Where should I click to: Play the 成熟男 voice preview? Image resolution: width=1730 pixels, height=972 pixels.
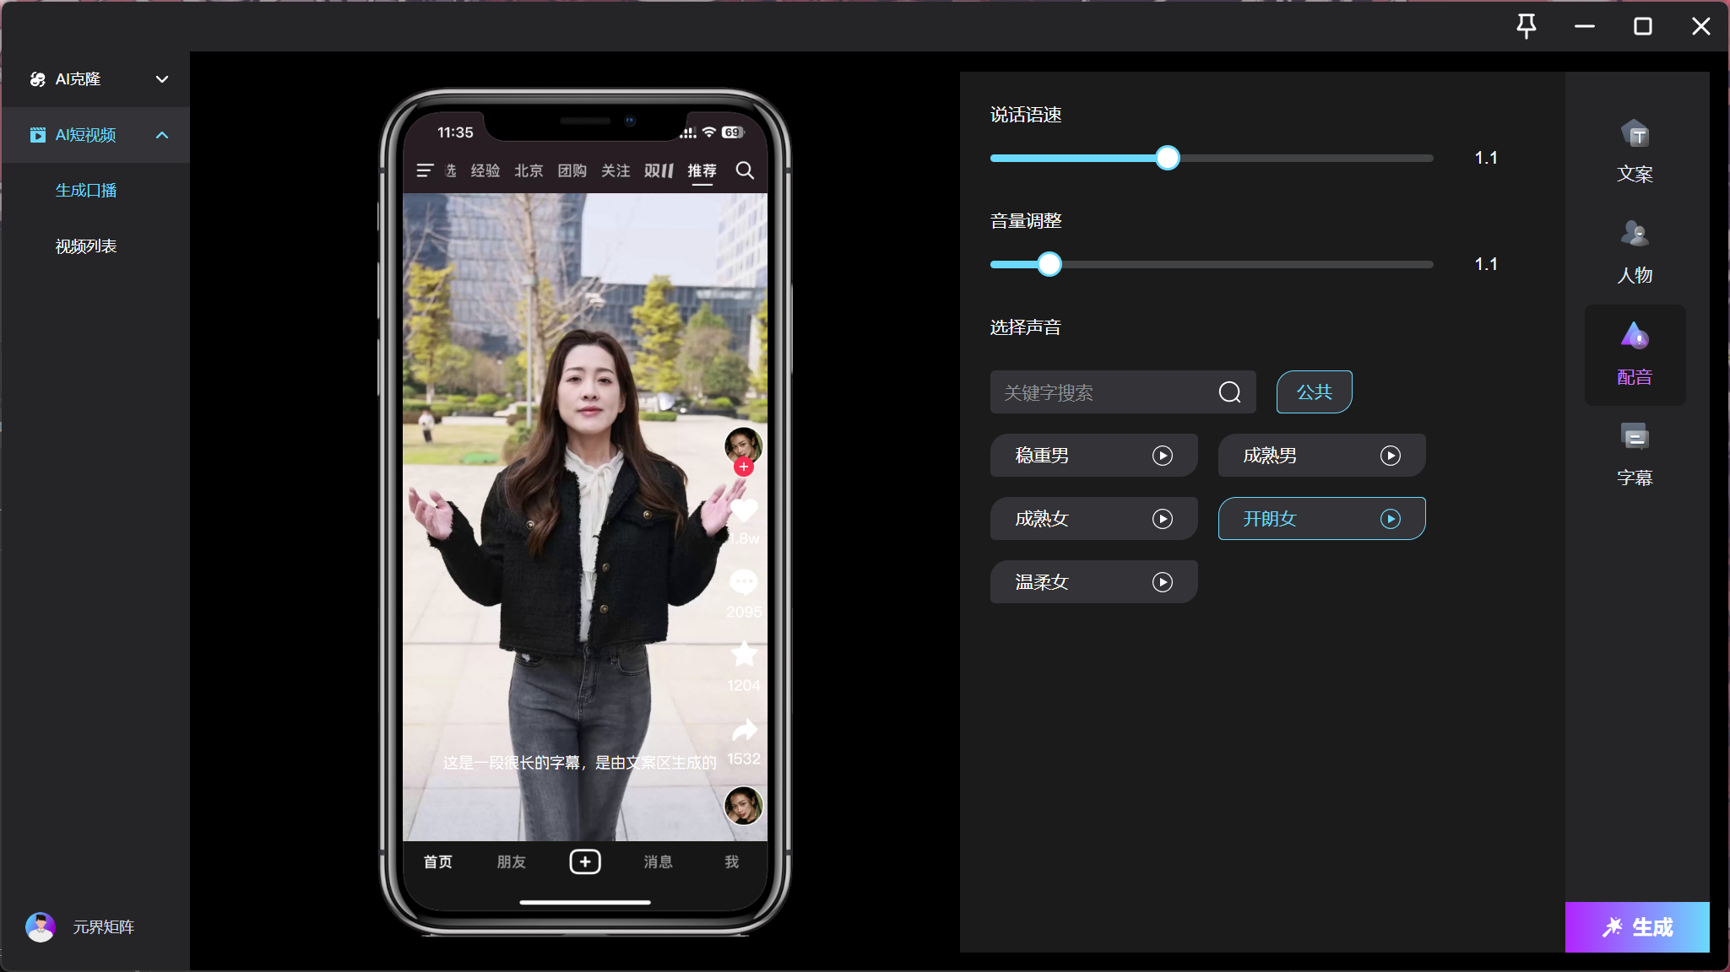[1390, 456]
